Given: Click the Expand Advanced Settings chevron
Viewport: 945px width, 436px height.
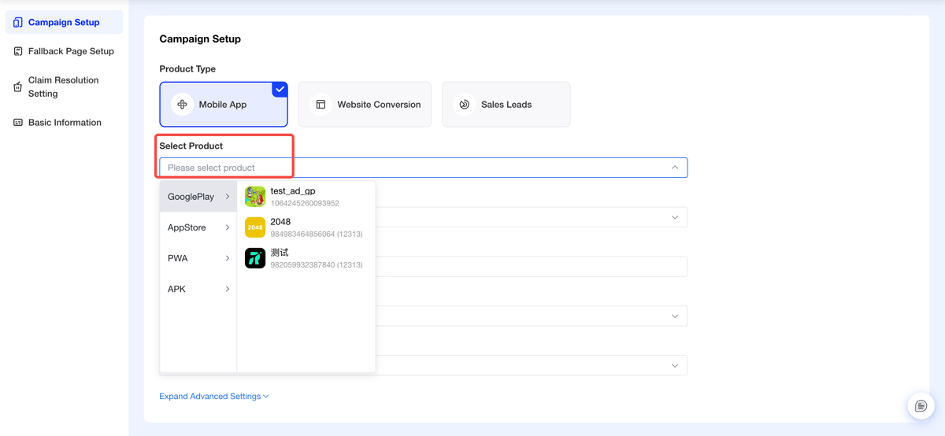Looking at the screenshot, I should (266, 397).
